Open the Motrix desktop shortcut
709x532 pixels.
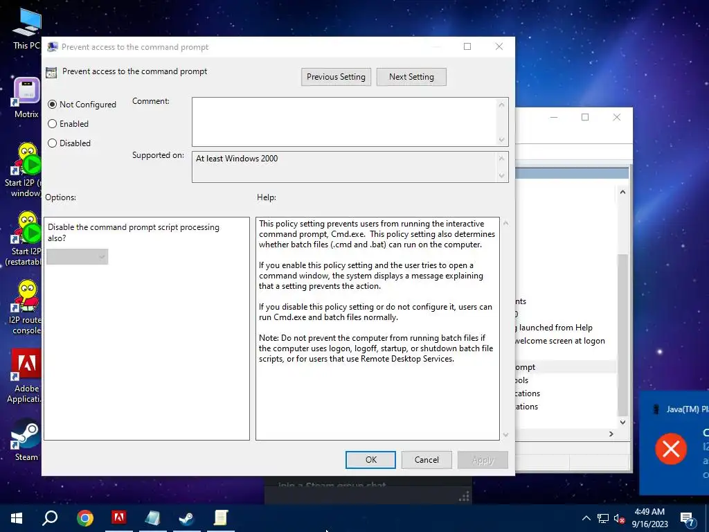coord(26,98)
